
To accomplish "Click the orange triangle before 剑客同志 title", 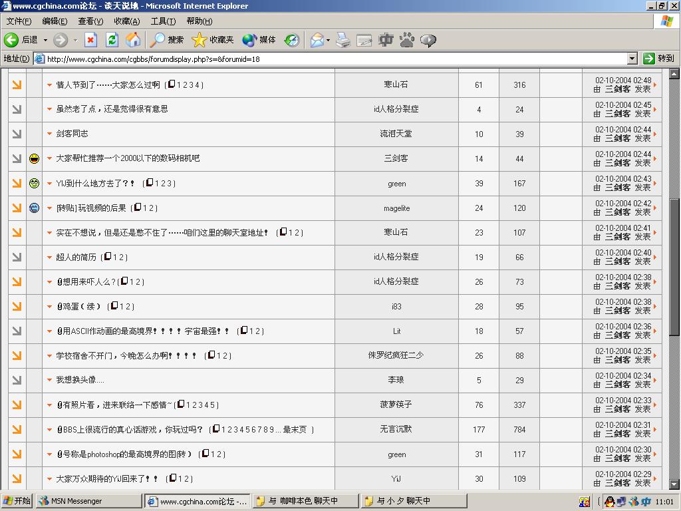I will [49, 134].
